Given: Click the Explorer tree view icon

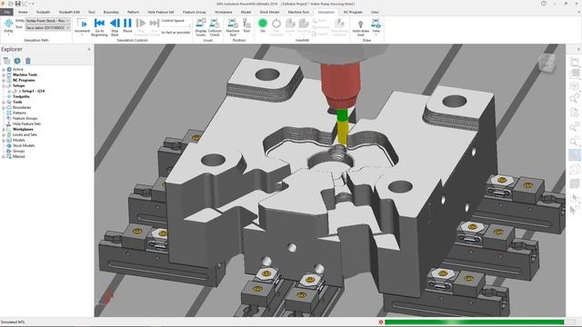Looking at the screenshot, I should [x=6, y=61].
